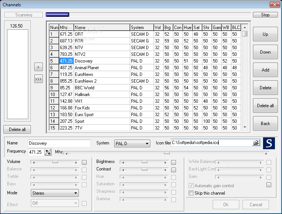The image size is (282, 214).
Task: Click the Volume slider thumb
Action: pyautogui.click(x=55, y=162)
